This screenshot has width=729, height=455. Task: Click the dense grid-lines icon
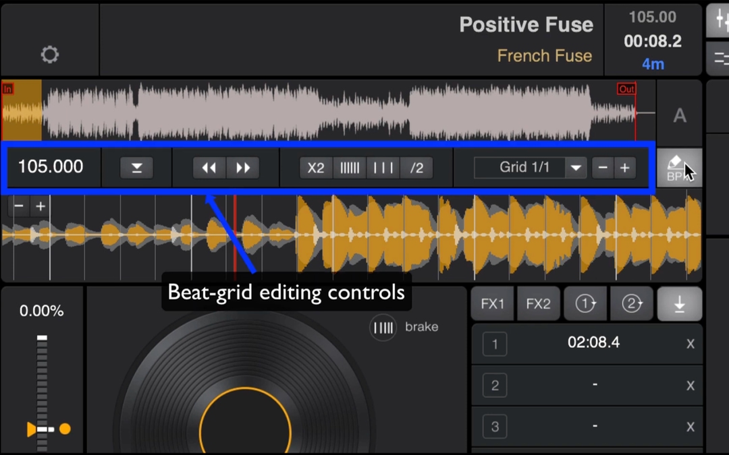pyautogui.click(x=350, y=168)
